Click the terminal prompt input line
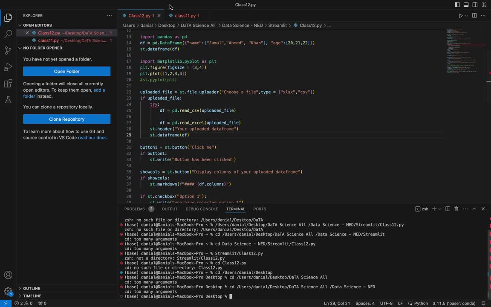The image size is (491, 307). [x=179, y=296]
